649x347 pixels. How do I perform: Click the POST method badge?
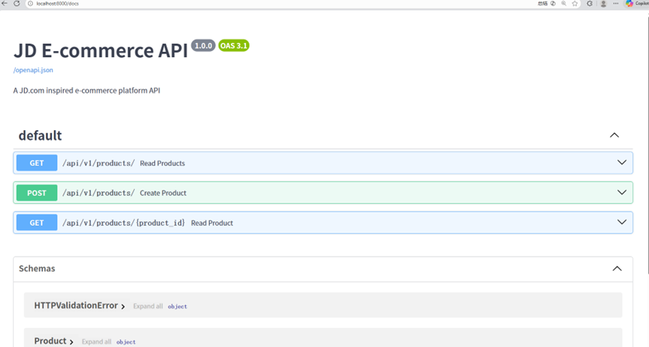pos(37,193)
